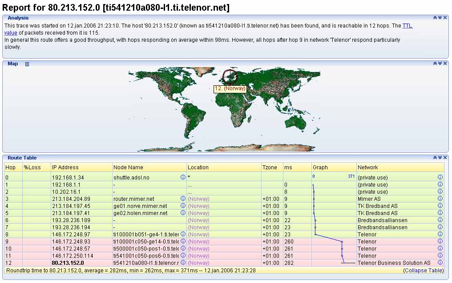Open the map legend icon beside Map title
452x283 pixels.
[27, 64]
